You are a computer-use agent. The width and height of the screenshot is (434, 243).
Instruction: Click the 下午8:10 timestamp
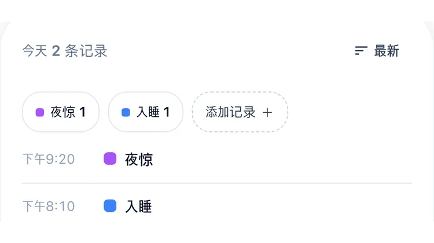(49, 206)
